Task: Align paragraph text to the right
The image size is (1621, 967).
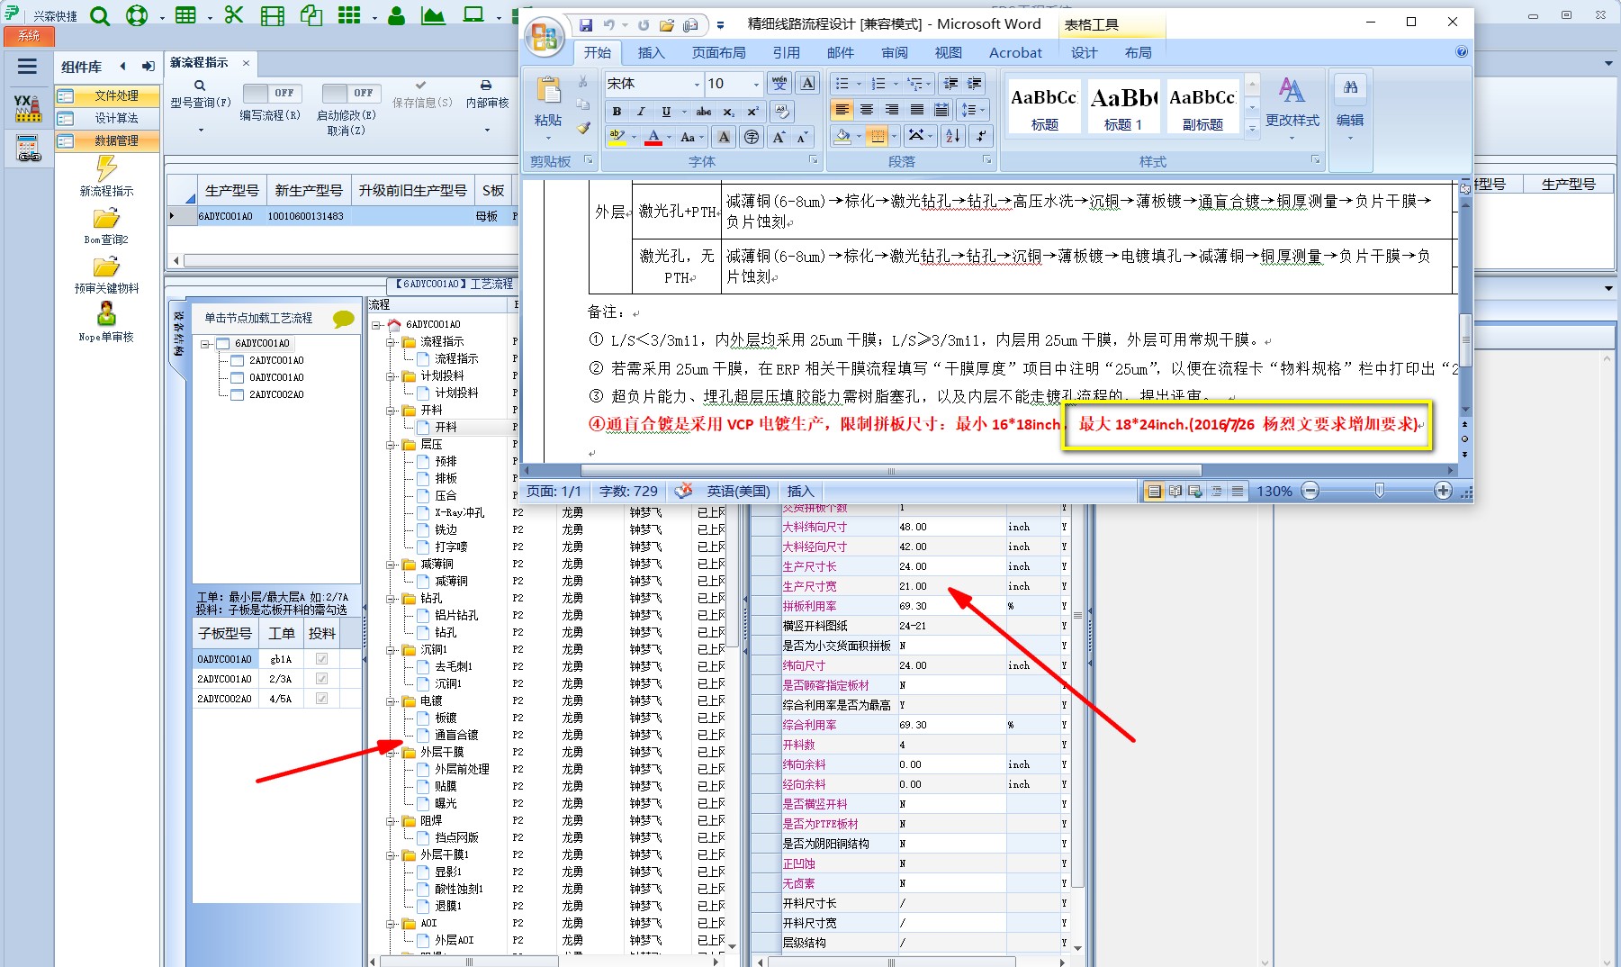Action: [892, 110]
